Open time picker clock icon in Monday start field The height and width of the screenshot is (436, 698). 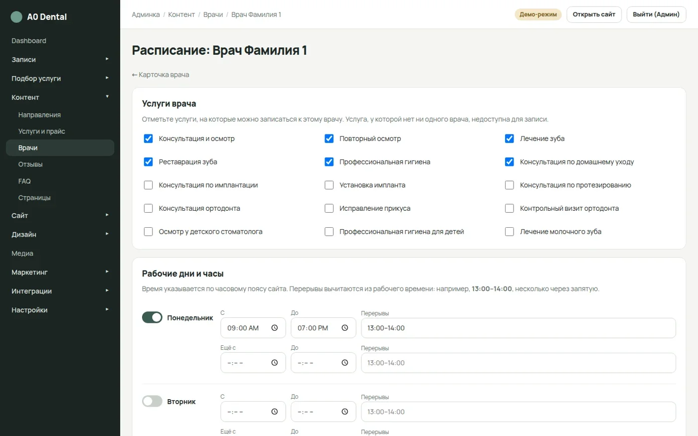point(274,328)
